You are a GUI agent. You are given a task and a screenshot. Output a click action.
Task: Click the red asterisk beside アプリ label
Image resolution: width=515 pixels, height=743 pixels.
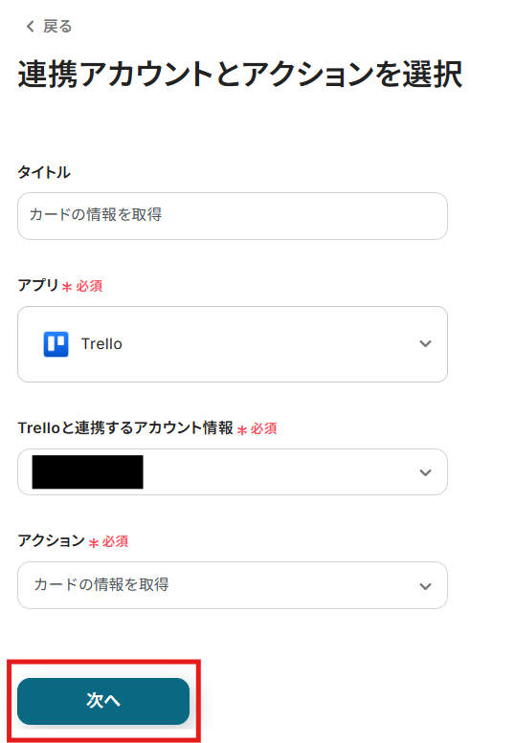tap(67, 287)
